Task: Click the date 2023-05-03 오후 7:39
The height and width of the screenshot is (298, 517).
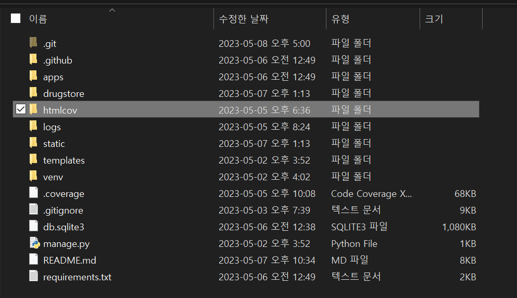Action: (x=264, y=210)
